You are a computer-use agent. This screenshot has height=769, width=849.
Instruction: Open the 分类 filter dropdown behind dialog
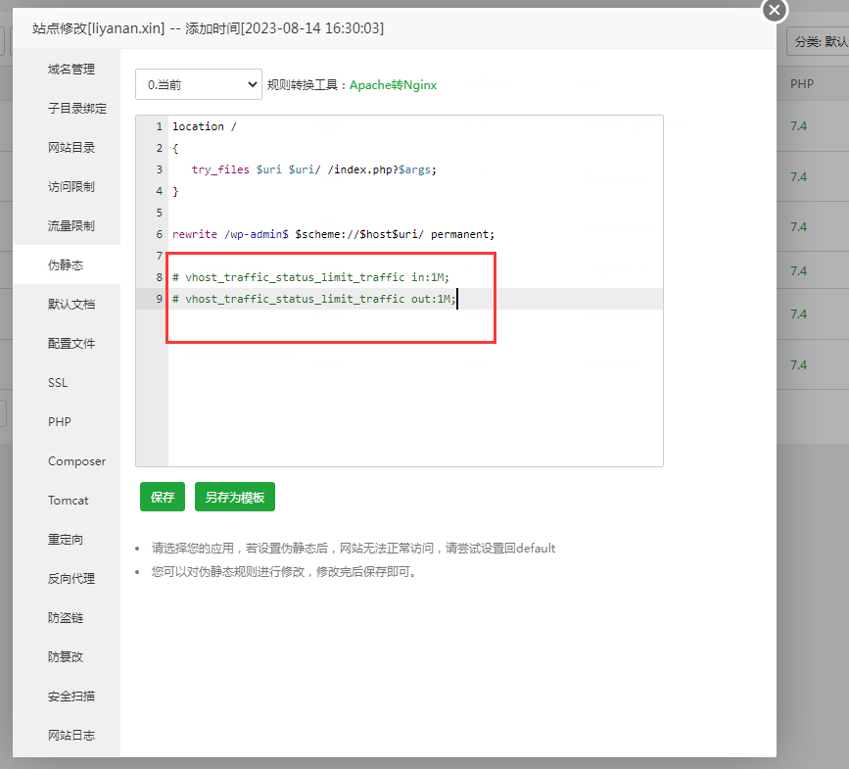(x=817, y=41)
